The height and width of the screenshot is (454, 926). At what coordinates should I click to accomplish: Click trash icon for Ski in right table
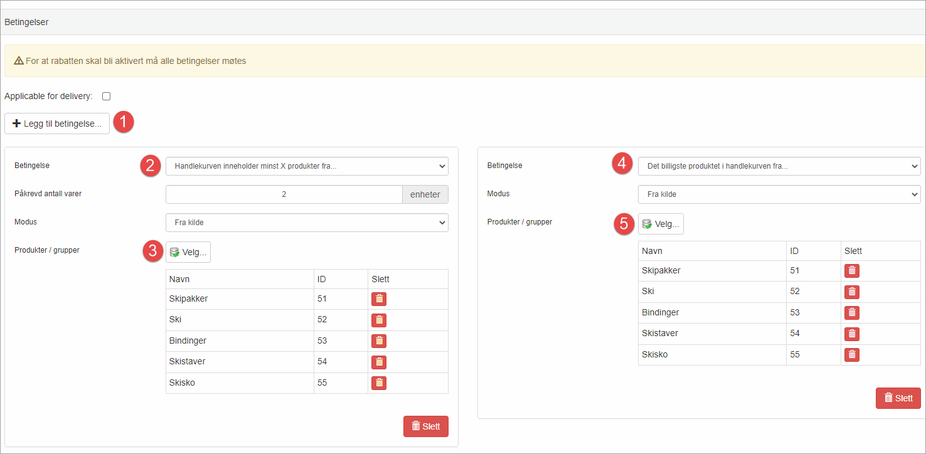click(x=851, y=292)
